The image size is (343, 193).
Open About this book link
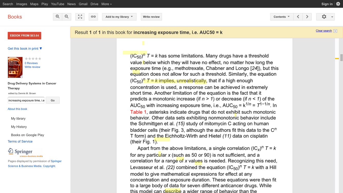(17, 109)
